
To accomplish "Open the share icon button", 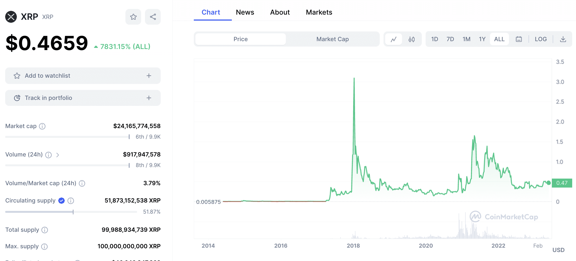I will [x=153, y=17].
